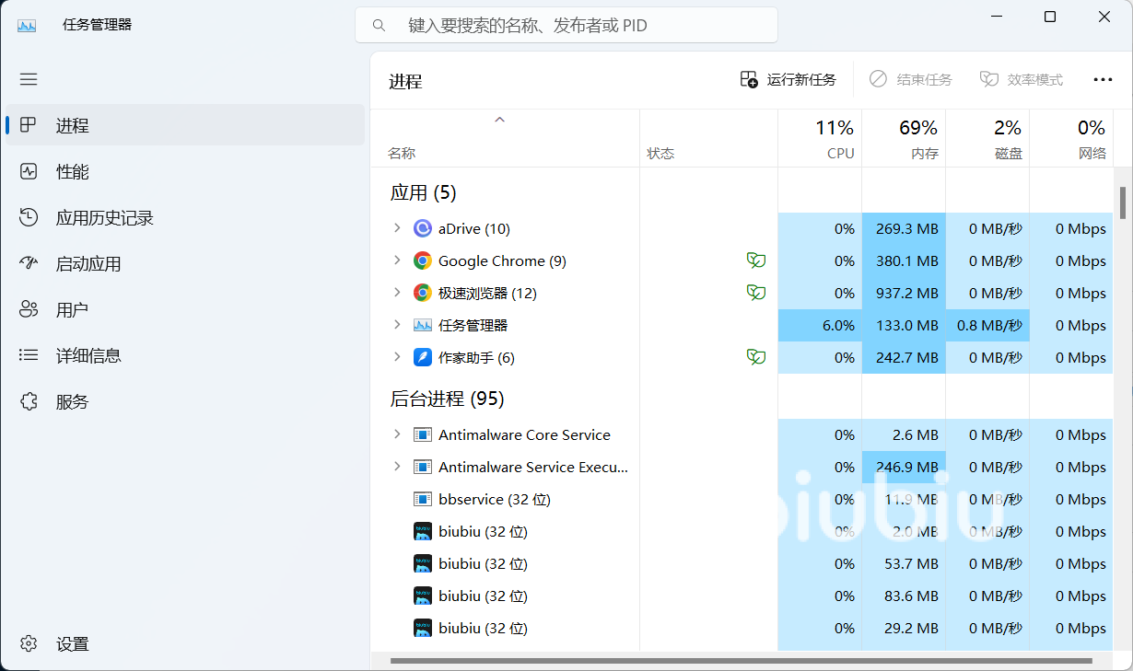The image size is (1133, 671).
Task: Click the 设置 gear icon
Action: pyautogui.click(x=29, y=644)
